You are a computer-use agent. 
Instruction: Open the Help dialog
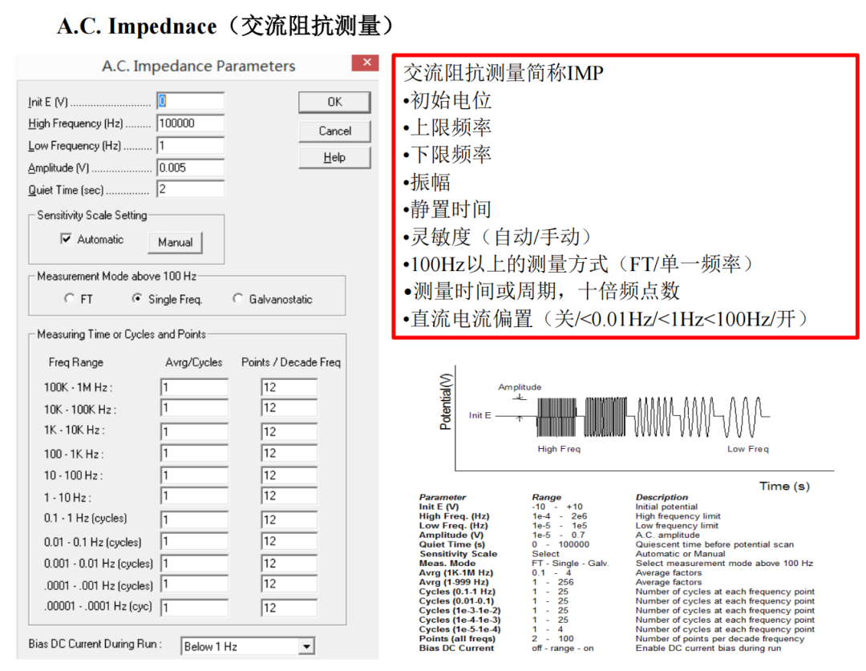coord(334,157)
